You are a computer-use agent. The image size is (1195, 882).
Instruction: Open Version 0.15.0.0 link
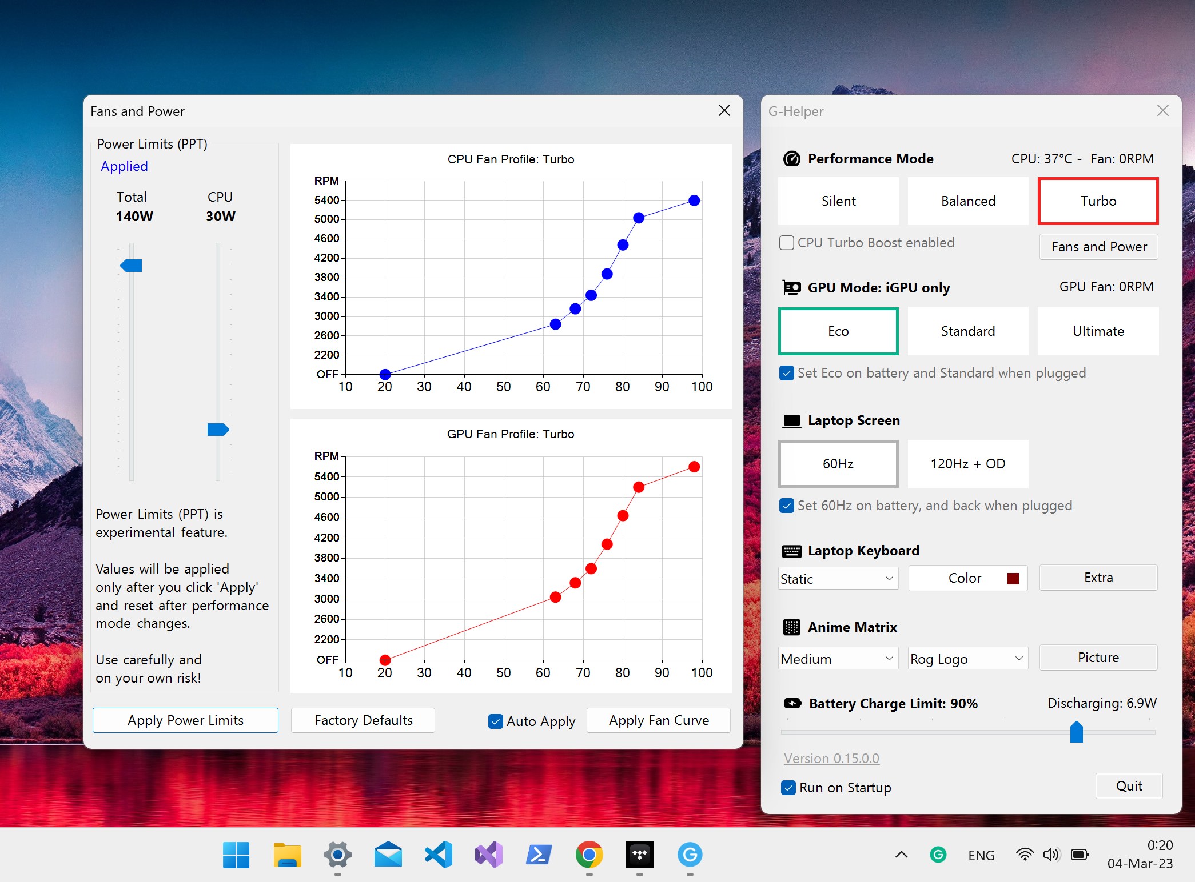pos(831,759)
